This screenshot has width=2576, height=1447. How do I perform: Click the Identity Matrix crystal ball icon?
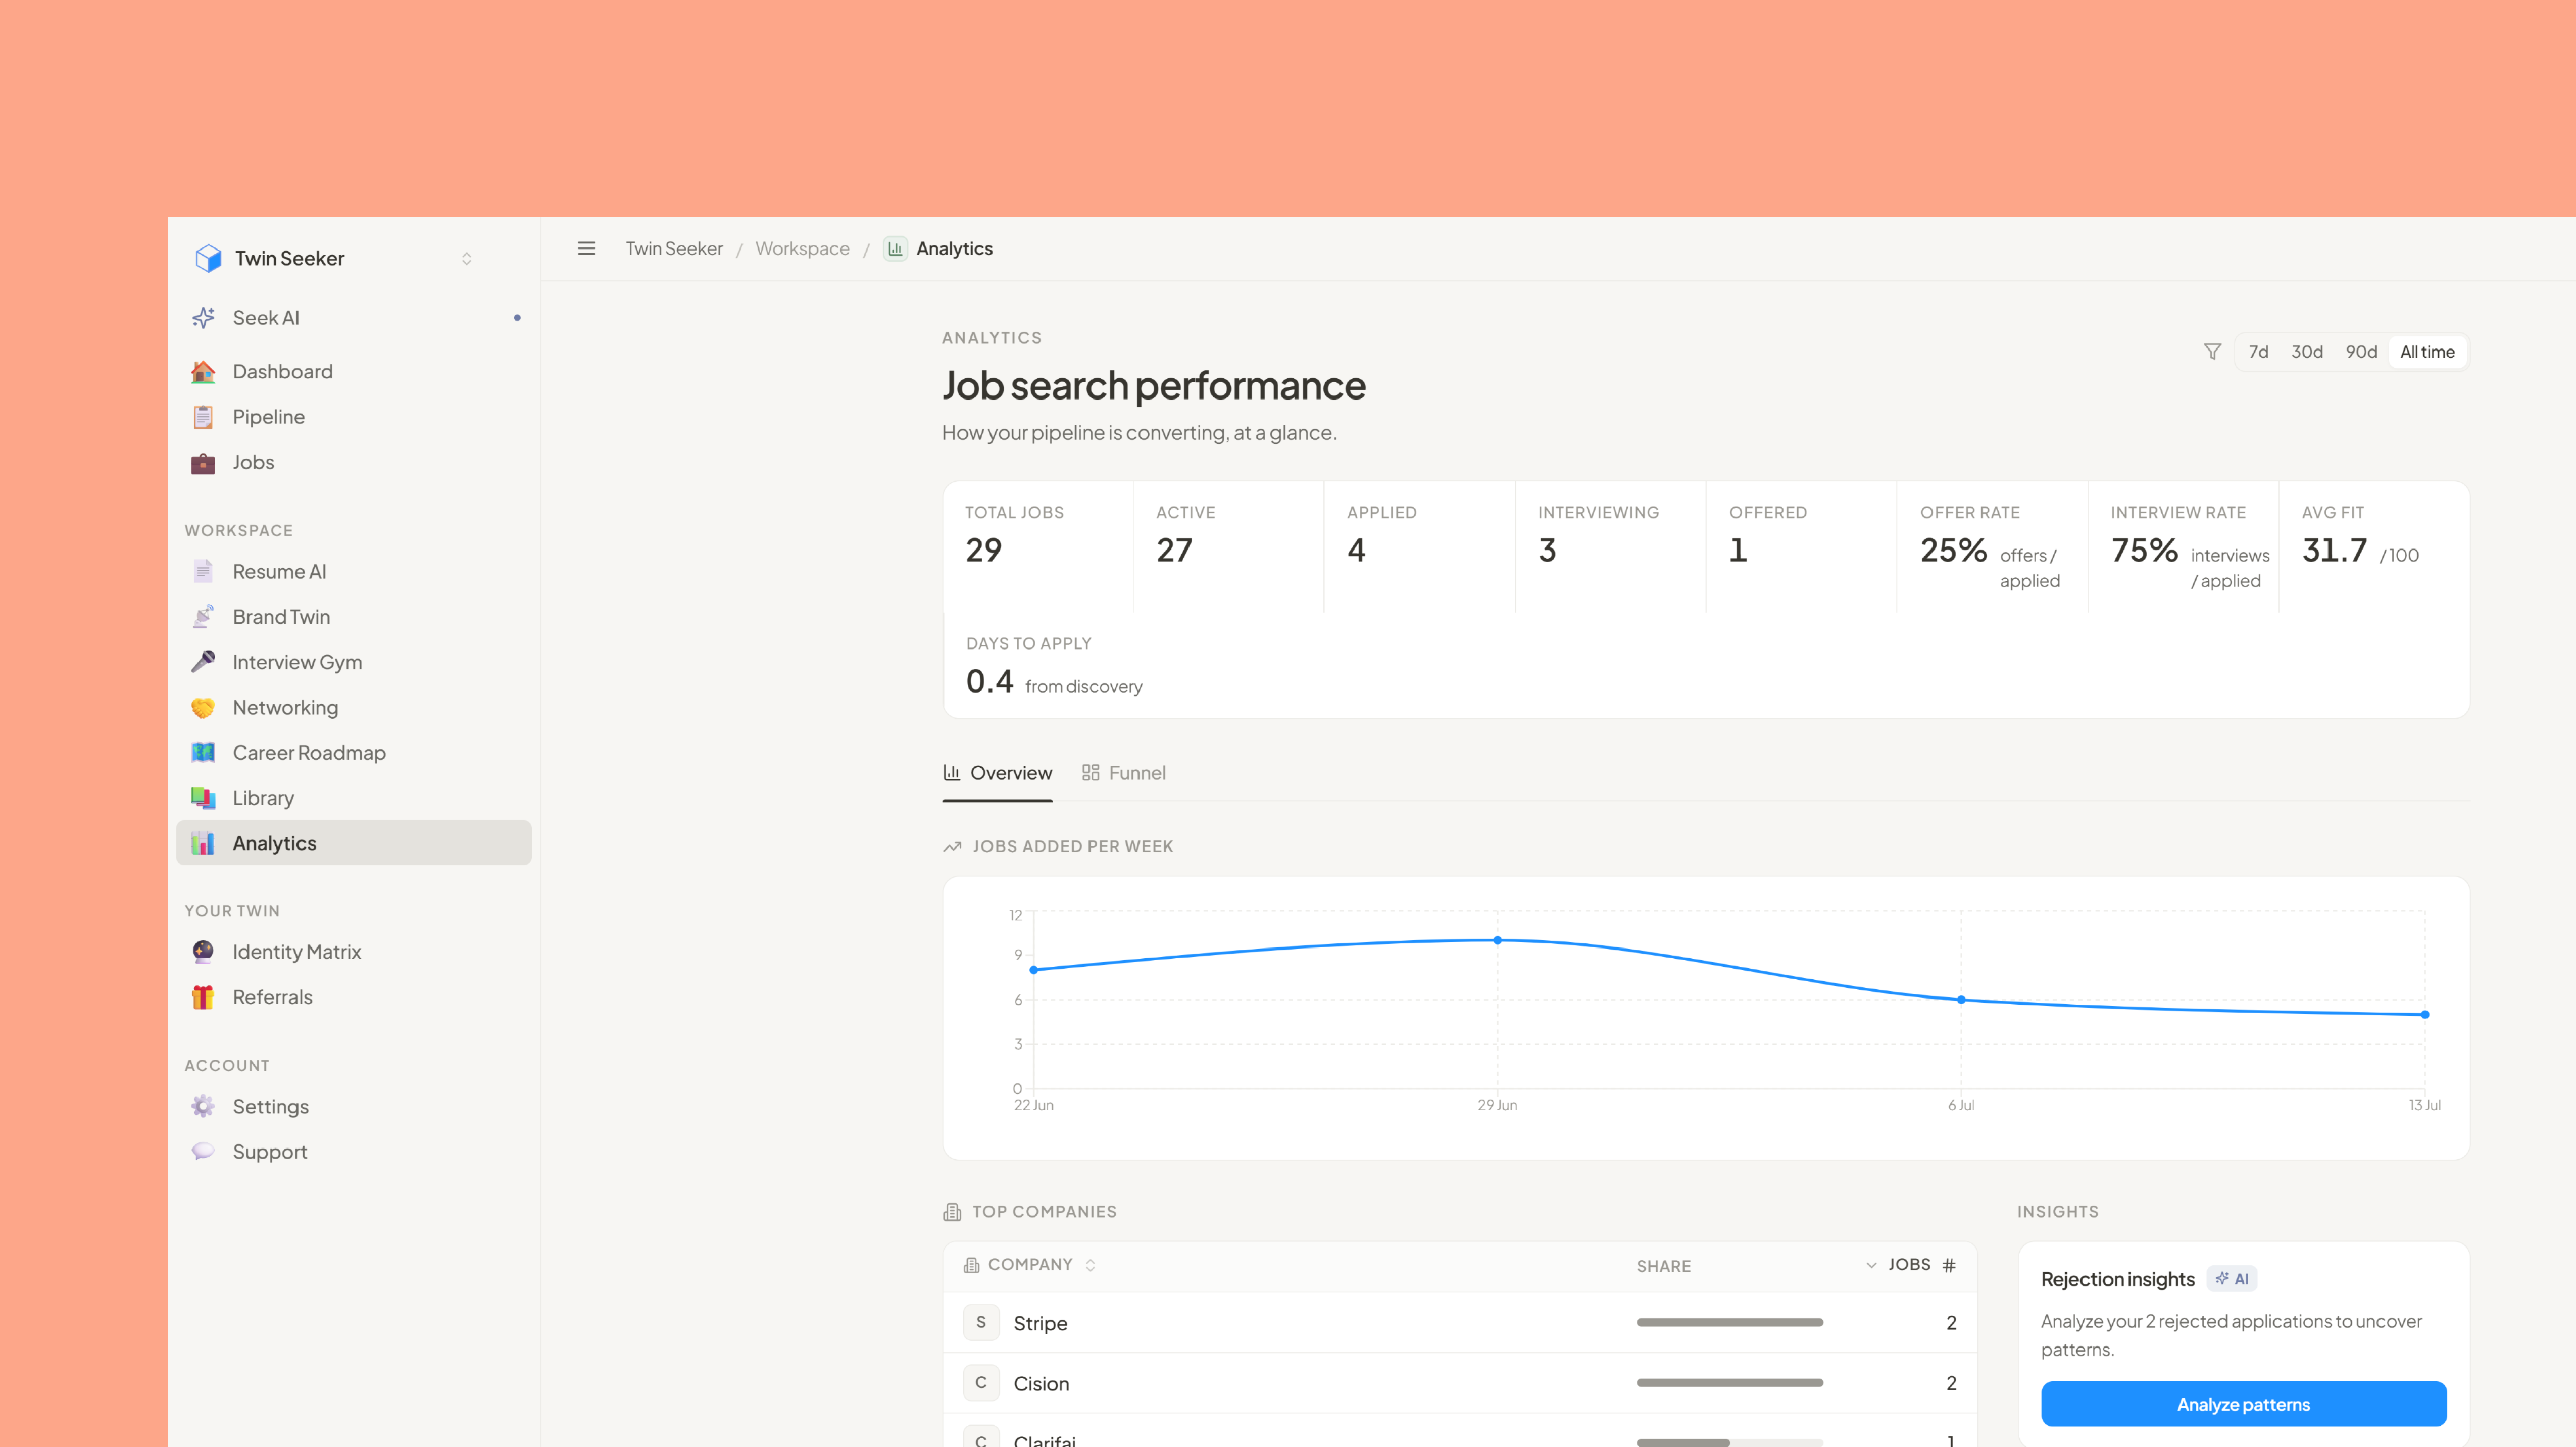(x=203, y=952)
